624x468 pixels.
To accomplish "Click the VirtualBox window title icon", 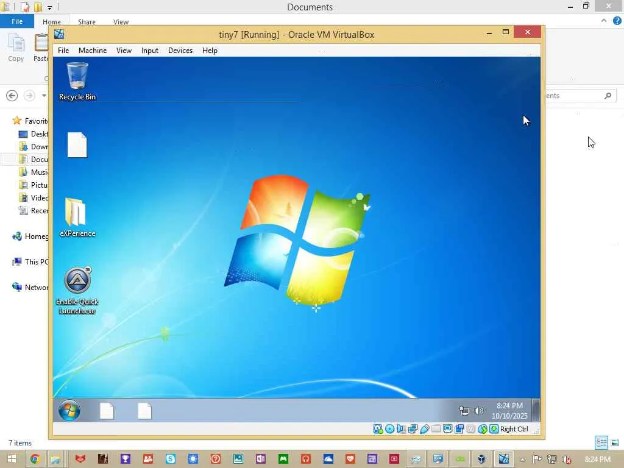I will point(59,34).
